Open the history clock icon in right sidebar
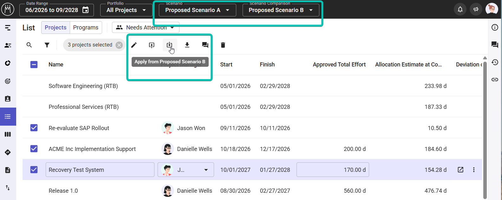The width and height of the screenshot is (502, 200). coord(495,62)
